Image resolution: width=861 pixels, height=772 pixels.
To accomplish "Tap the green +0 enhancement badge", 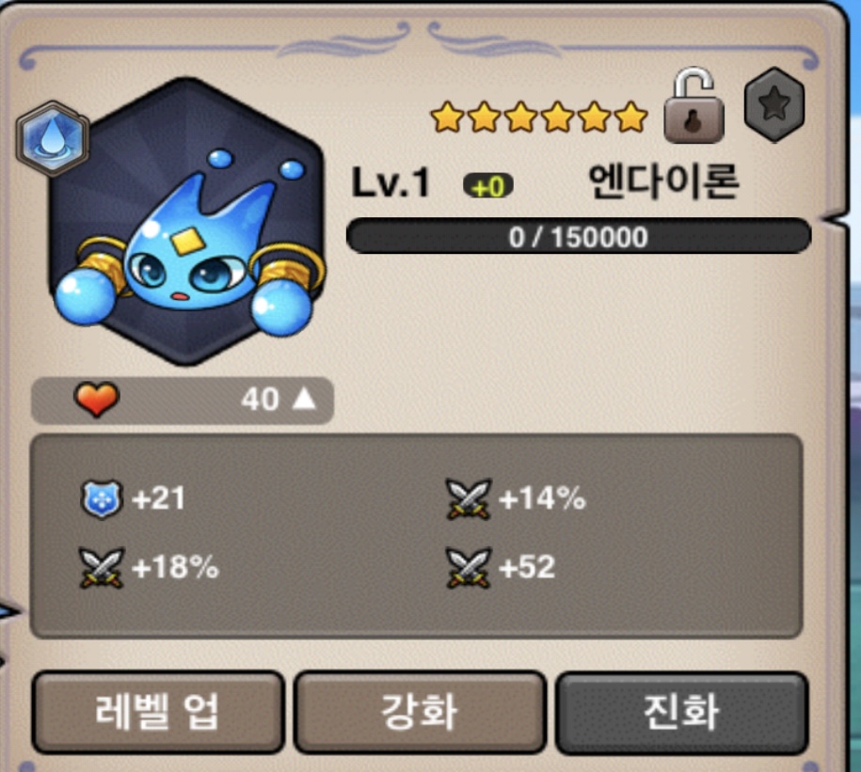I will (488, 186).
